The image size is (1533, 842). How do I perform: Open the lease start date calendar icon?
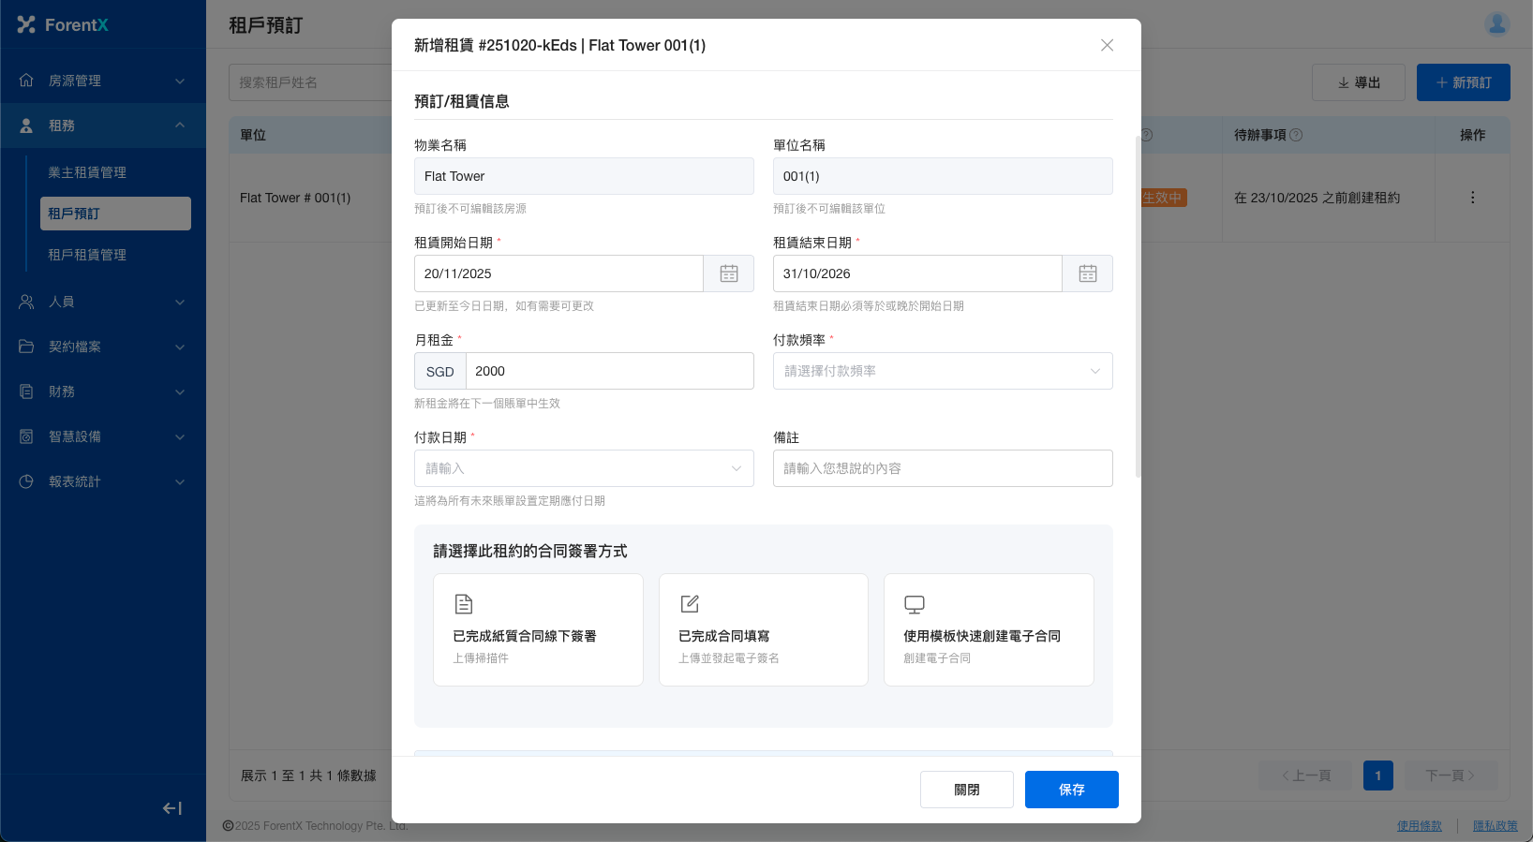(728, 273)
